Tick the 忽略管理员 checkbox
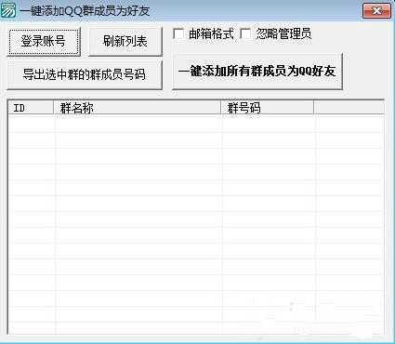This screenshot has height=344, width=395. point(246,33)
